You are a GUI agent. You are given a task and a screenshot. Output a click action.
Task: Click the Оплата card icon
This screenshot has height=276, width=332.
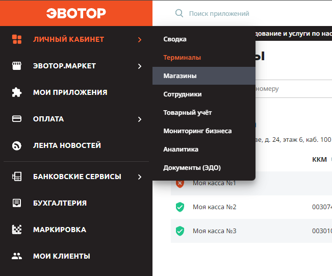17,119
